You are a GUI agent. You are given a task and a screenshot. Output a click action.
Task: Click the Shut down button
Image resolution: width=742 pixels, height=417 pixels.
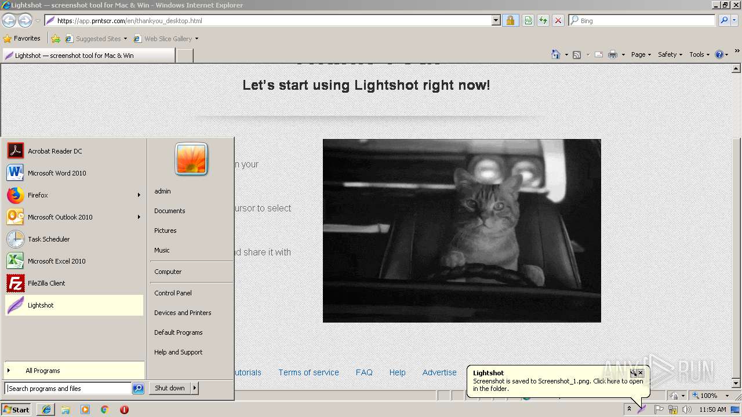(170, 388)
